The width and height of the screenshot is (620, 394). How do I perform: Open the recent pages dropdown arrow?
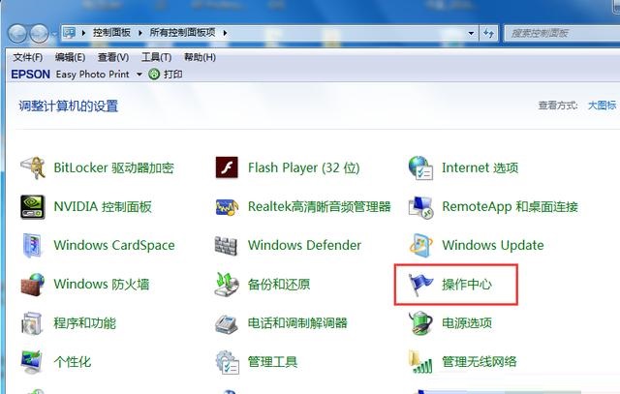pos(54,34)
